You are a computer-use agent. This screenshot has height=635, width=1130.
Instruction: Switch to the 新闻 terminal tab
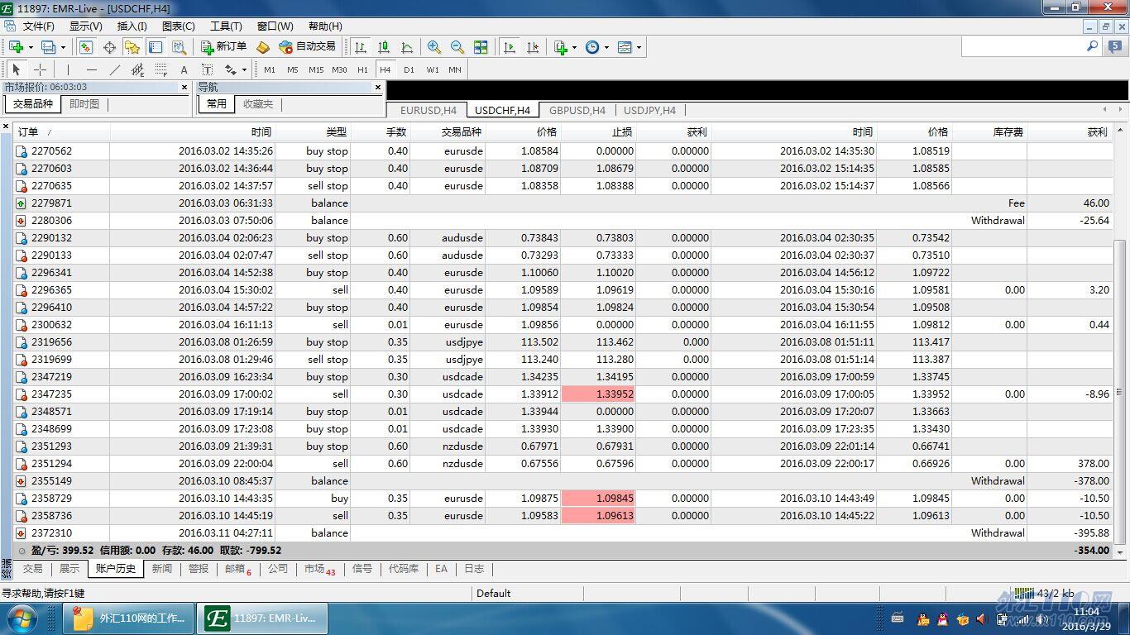click(162, 569)
